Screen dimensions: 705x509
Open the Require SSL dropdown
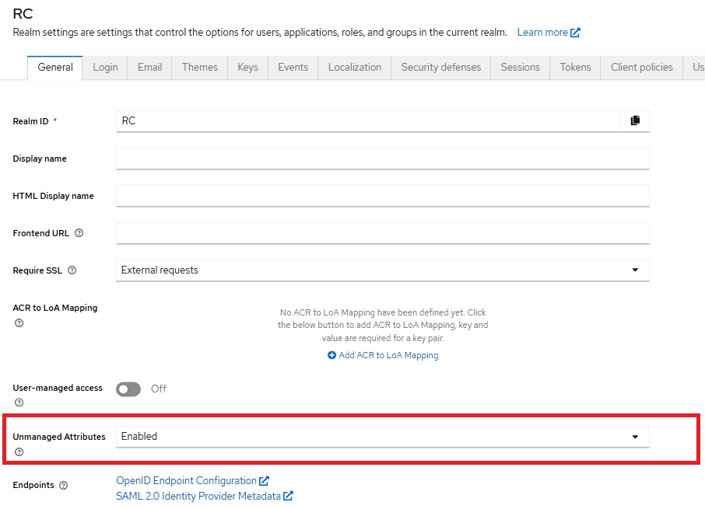(x=382, y=270)
